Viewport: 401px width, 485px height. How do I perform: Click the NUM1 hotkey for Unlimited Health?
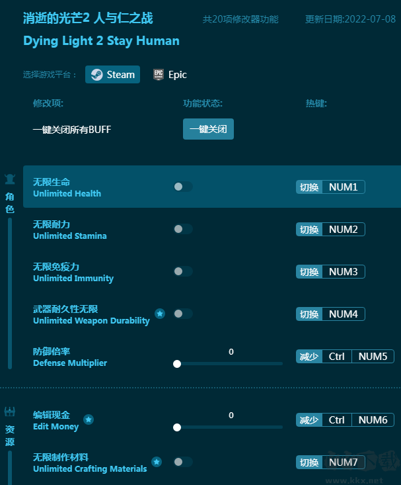[344, 187]
